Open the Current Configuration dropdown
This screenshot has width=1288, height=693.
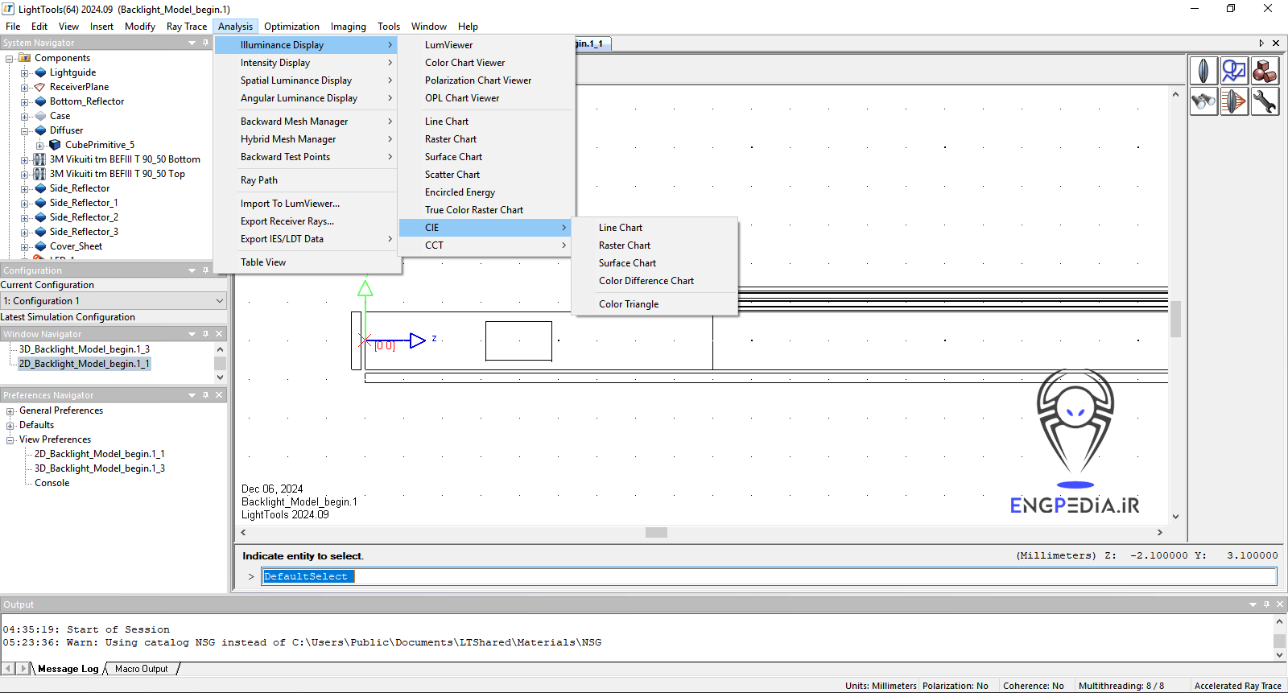[x=219, y=301]
